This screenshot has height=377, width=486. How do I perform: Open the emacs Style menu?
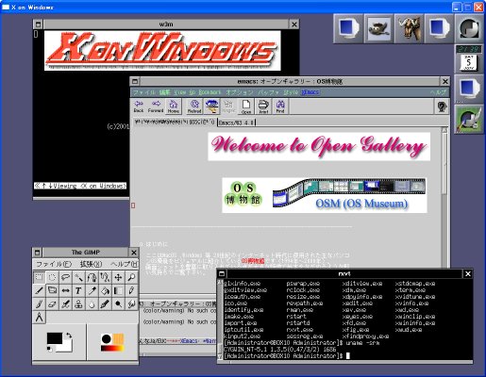pos(291,92)
